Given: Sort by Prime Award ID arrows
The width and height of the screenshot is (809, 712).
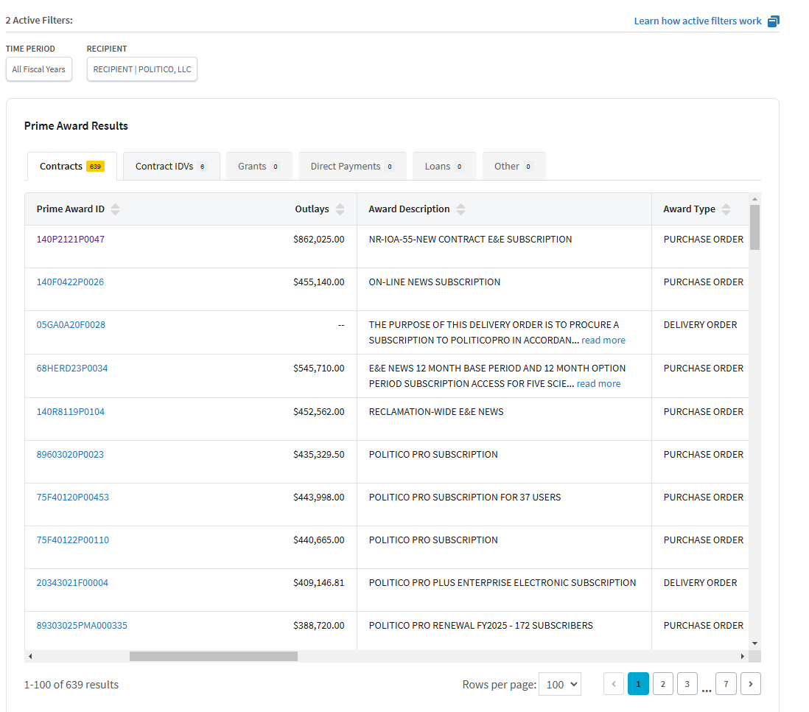Looking at the screenshot, I should pos(116,209).
